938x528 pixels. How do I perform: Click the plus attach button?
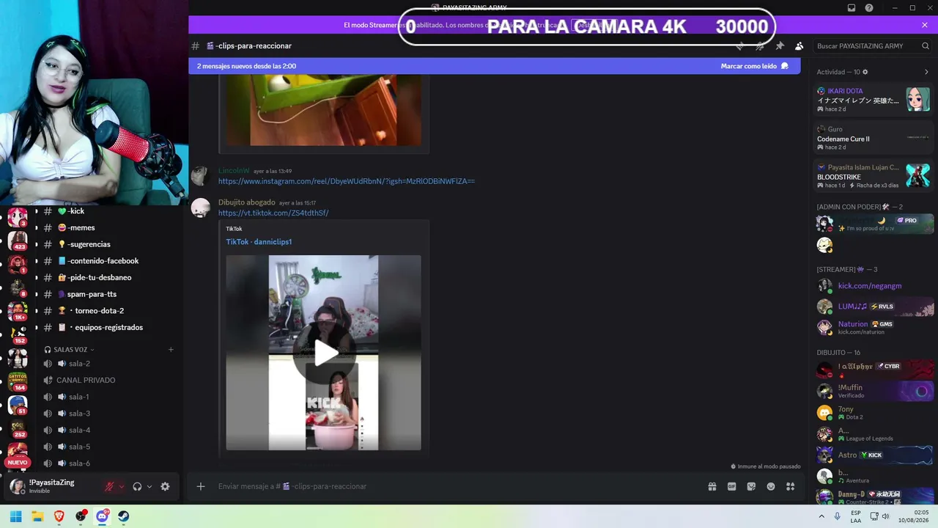click(200, 486)
